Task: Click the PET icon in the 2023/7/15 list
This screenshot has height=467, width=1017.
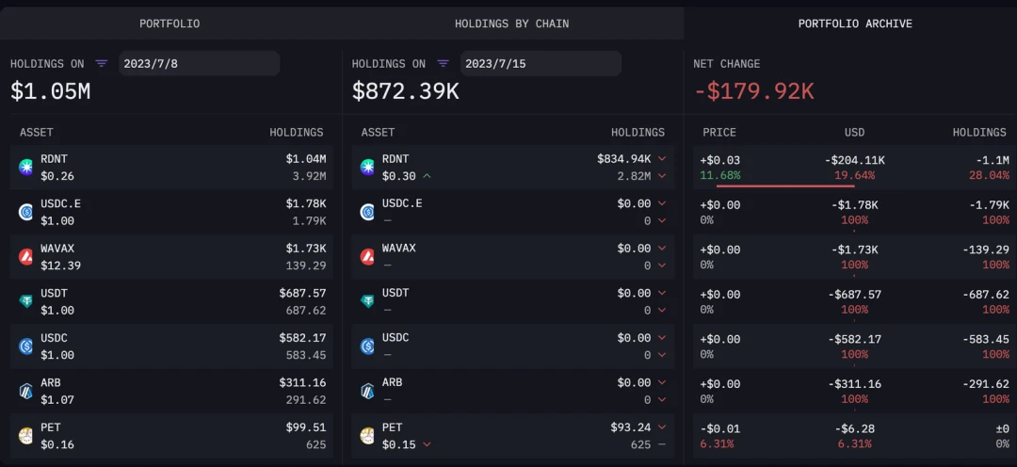Action: coord(367,436)
